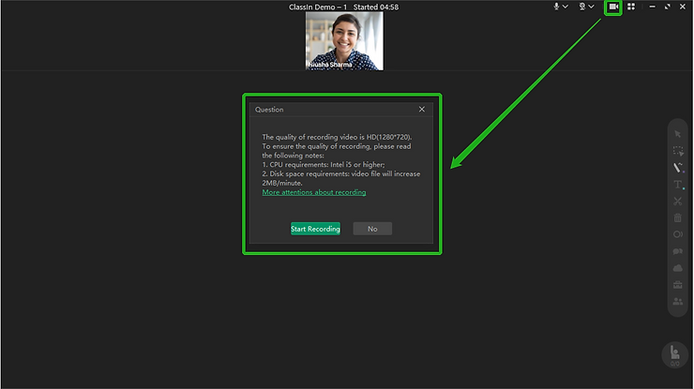Toggle the webcam icon
The width and height of the screenshot is (694, 389).
coord(582,7)
